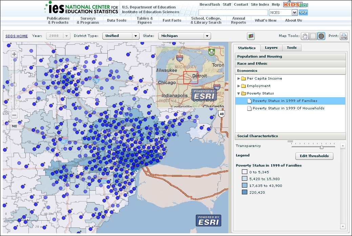Expand the Employment folder

[239, 86]
